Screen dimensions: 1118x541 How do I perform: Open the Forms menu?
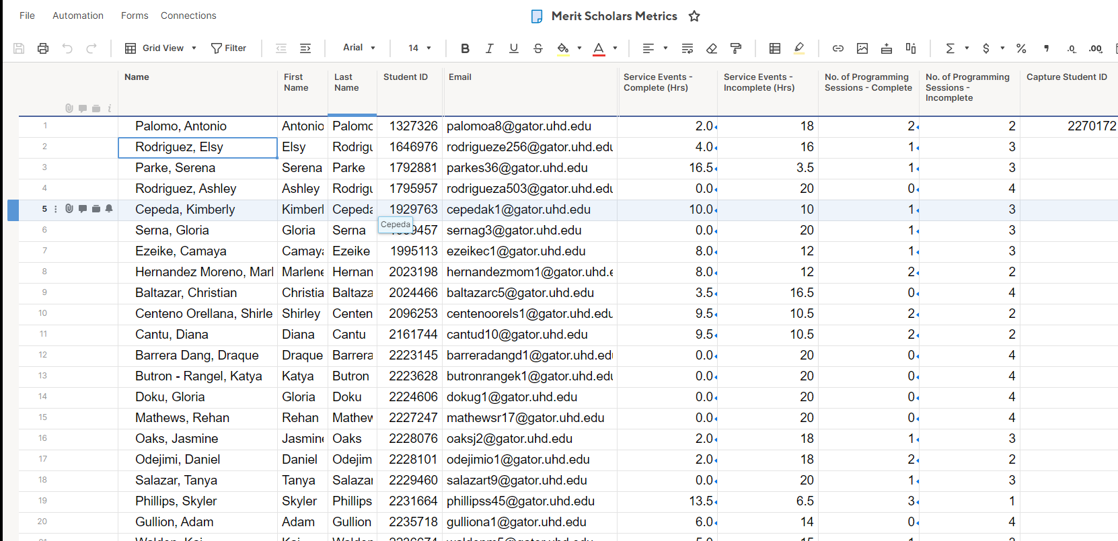click(135, 15)
